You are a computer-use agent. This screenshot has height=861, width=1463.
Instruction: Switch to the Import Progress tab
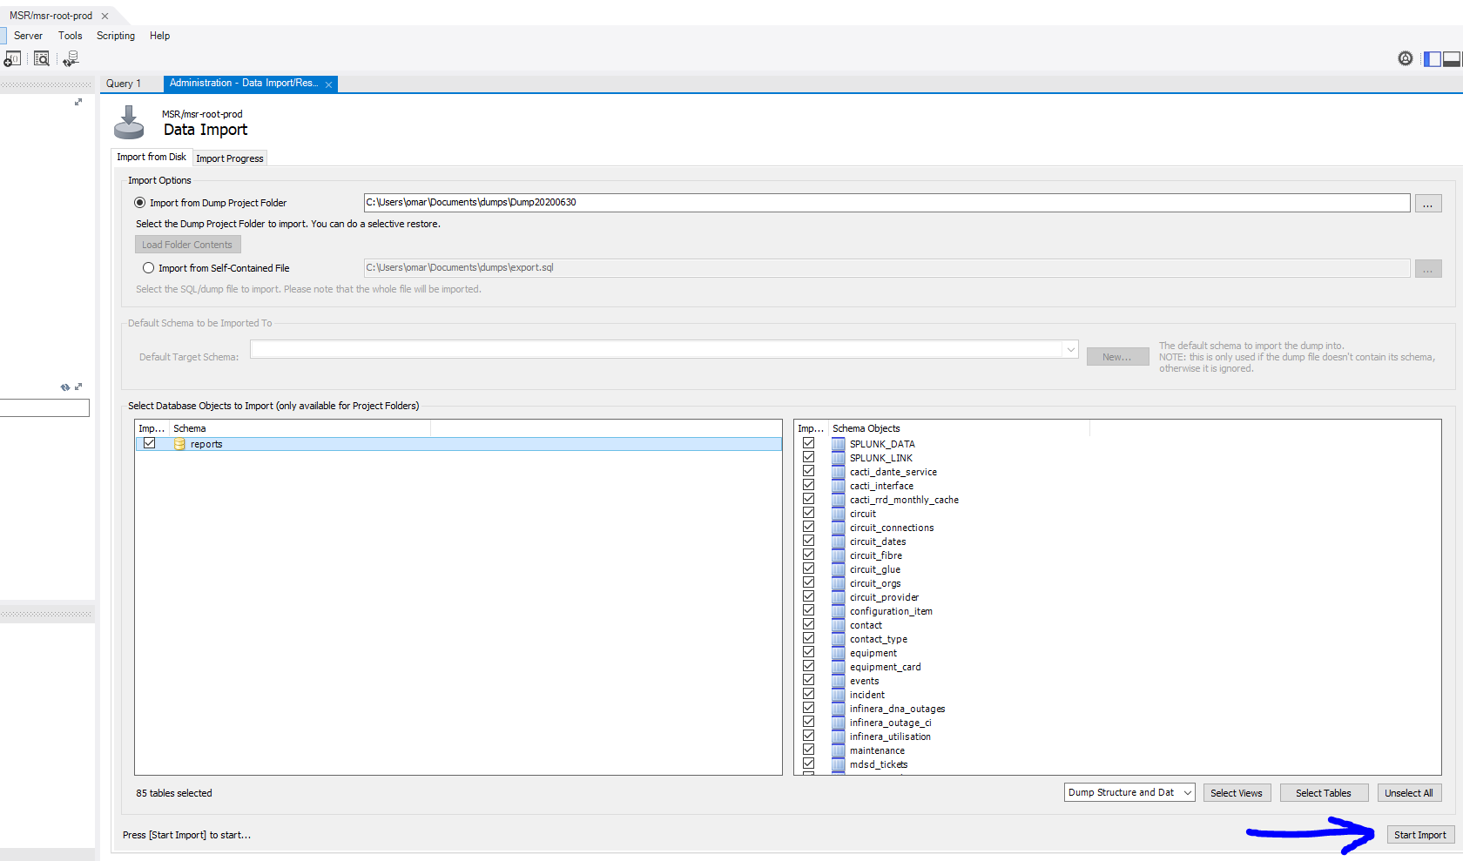click(230, 158)
